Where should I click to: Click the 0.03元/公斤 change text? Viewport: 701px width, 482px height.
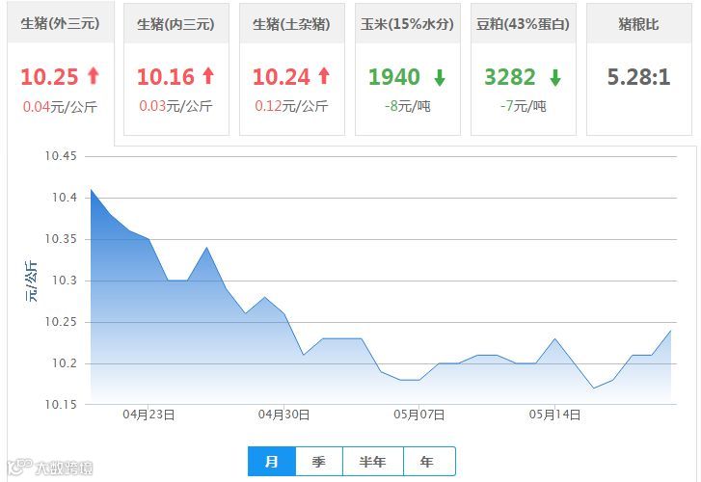(175, 106)
